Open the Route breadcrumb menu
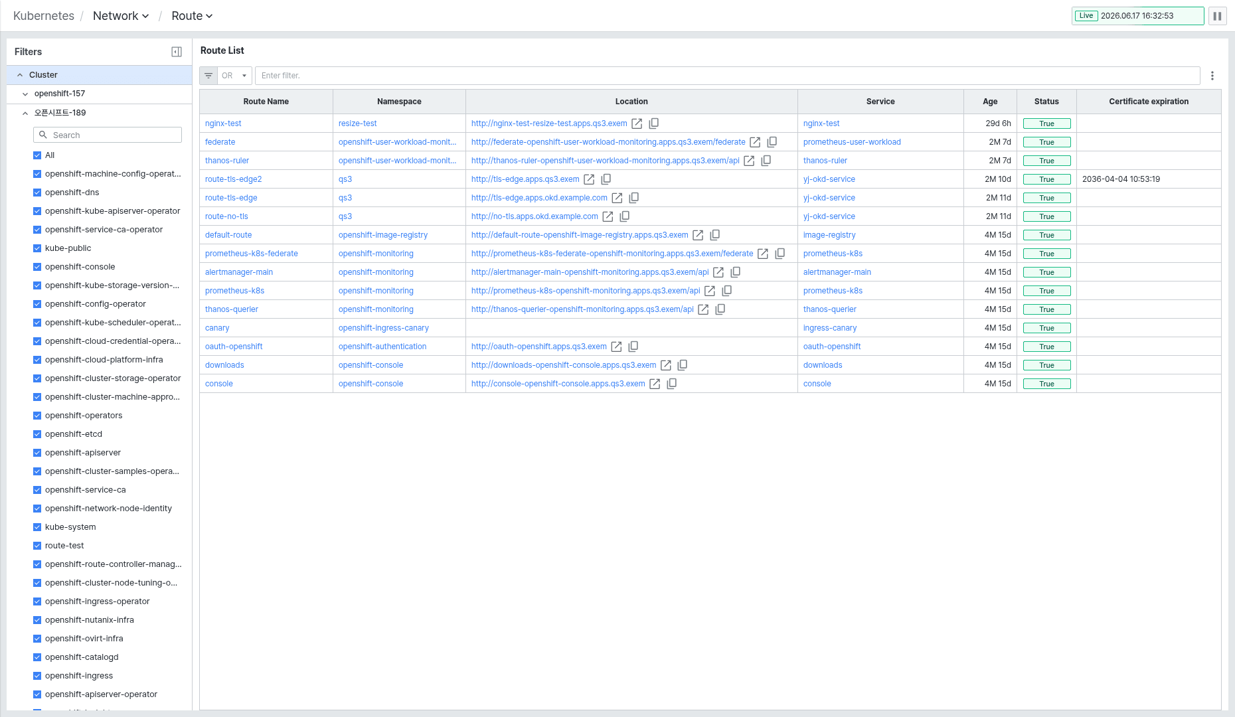The height and width of the screenshot is (717, 1235). (192, 16)
